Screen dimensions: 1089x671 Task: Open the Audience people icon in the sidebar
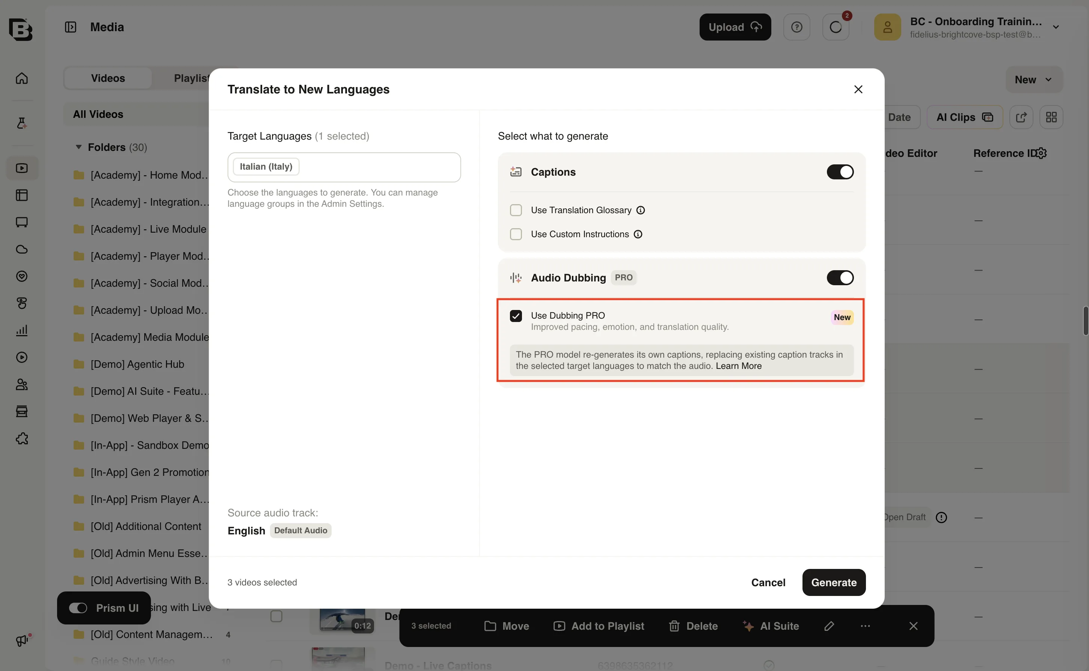pyautogui.click(x=22, y=384)
